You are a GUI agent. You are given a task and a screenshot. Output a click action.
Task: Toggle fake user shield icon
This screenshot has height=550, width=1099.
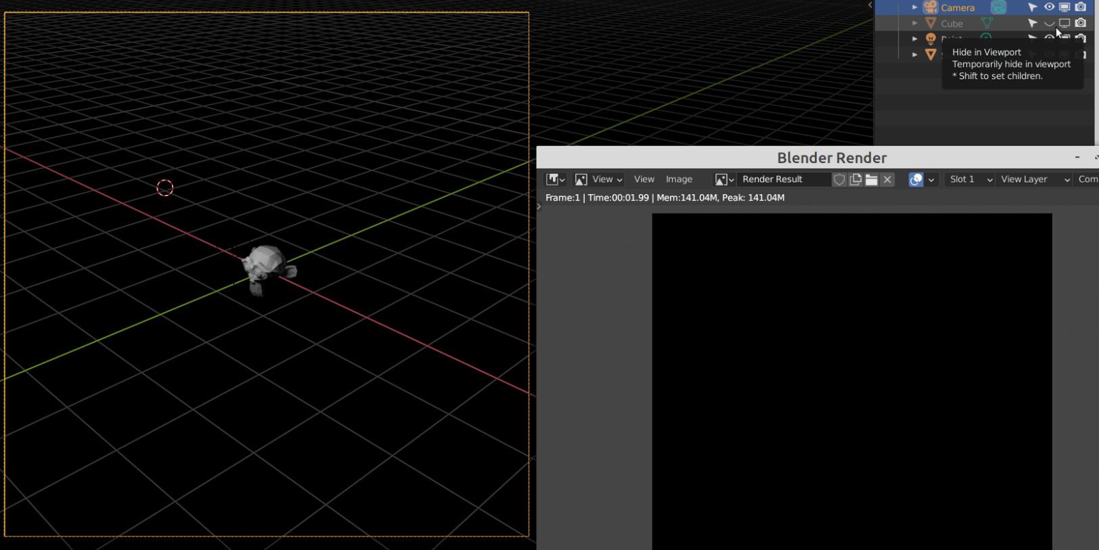(839, 179)
